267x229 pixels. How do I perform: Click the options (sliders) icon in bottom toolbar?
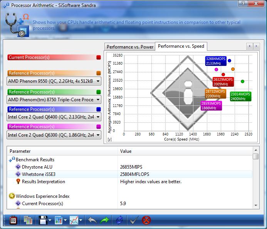pyautogui.click(x=12, y=220)
